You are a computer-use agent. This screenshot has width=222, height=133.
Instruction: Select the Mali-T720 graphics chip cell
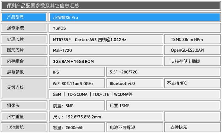(x=106, y=50)
